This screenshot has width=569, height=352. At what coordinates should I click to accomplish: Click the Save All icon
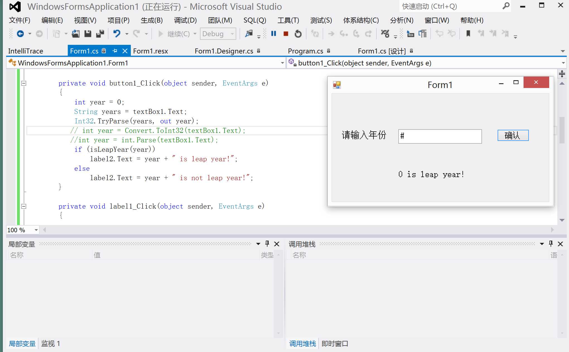(100, 34)
